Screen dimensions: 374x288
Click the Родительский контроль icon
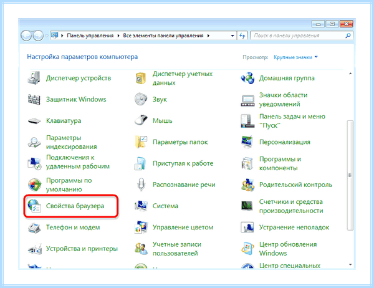pyautogui.click(x=247, y=185)
